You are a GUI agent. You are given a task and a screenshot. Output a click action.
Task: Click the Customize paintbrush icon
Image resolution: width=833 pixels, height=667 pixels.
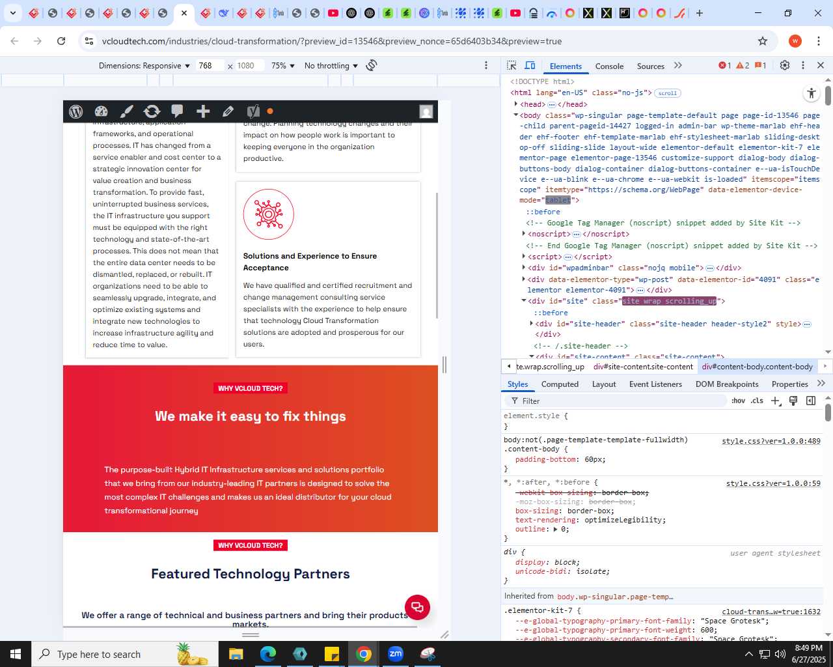click(126, 111)
